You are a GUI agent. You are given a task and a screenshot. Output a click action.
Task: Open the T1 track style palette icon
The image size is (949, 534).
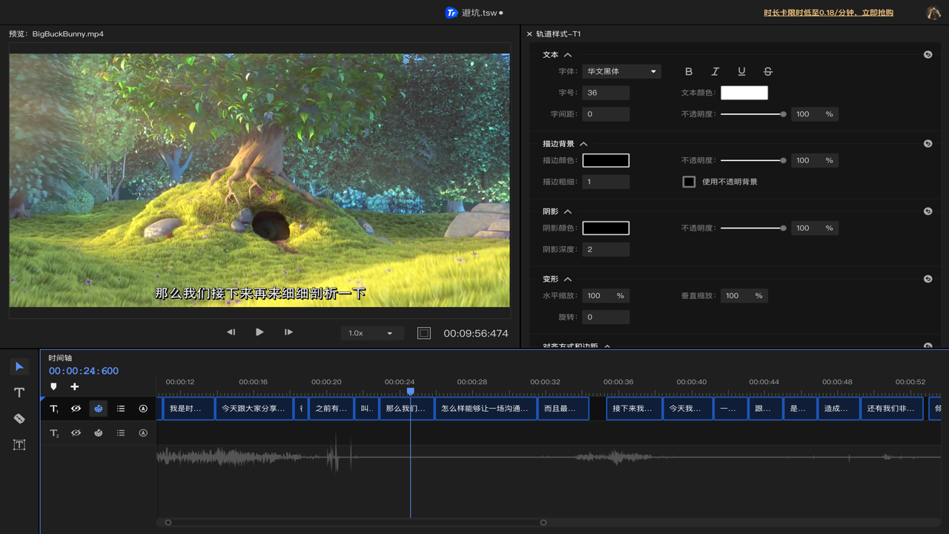(98, 409)
